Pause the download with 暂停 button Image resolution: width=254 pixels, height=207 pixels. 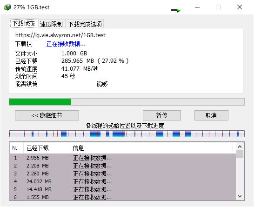[x=162, y=115]
